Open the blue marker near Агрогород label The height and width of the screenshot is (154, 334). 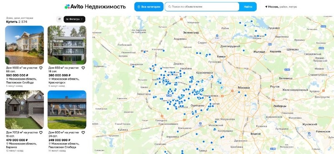pyautogui.click(x=164, y=50)
